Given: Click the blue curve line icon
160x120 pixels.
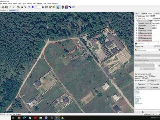Looking at the screenshot, I should pyautogui.click(x=70, y=7).
